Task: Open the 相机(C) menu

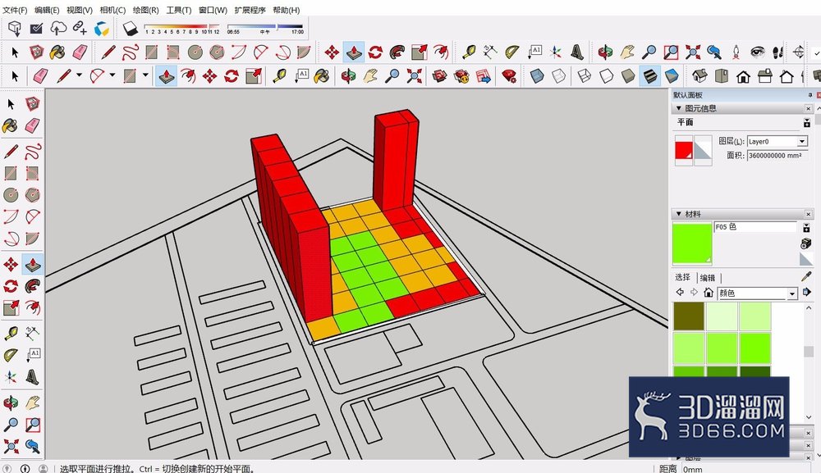Action: point(112,10)
